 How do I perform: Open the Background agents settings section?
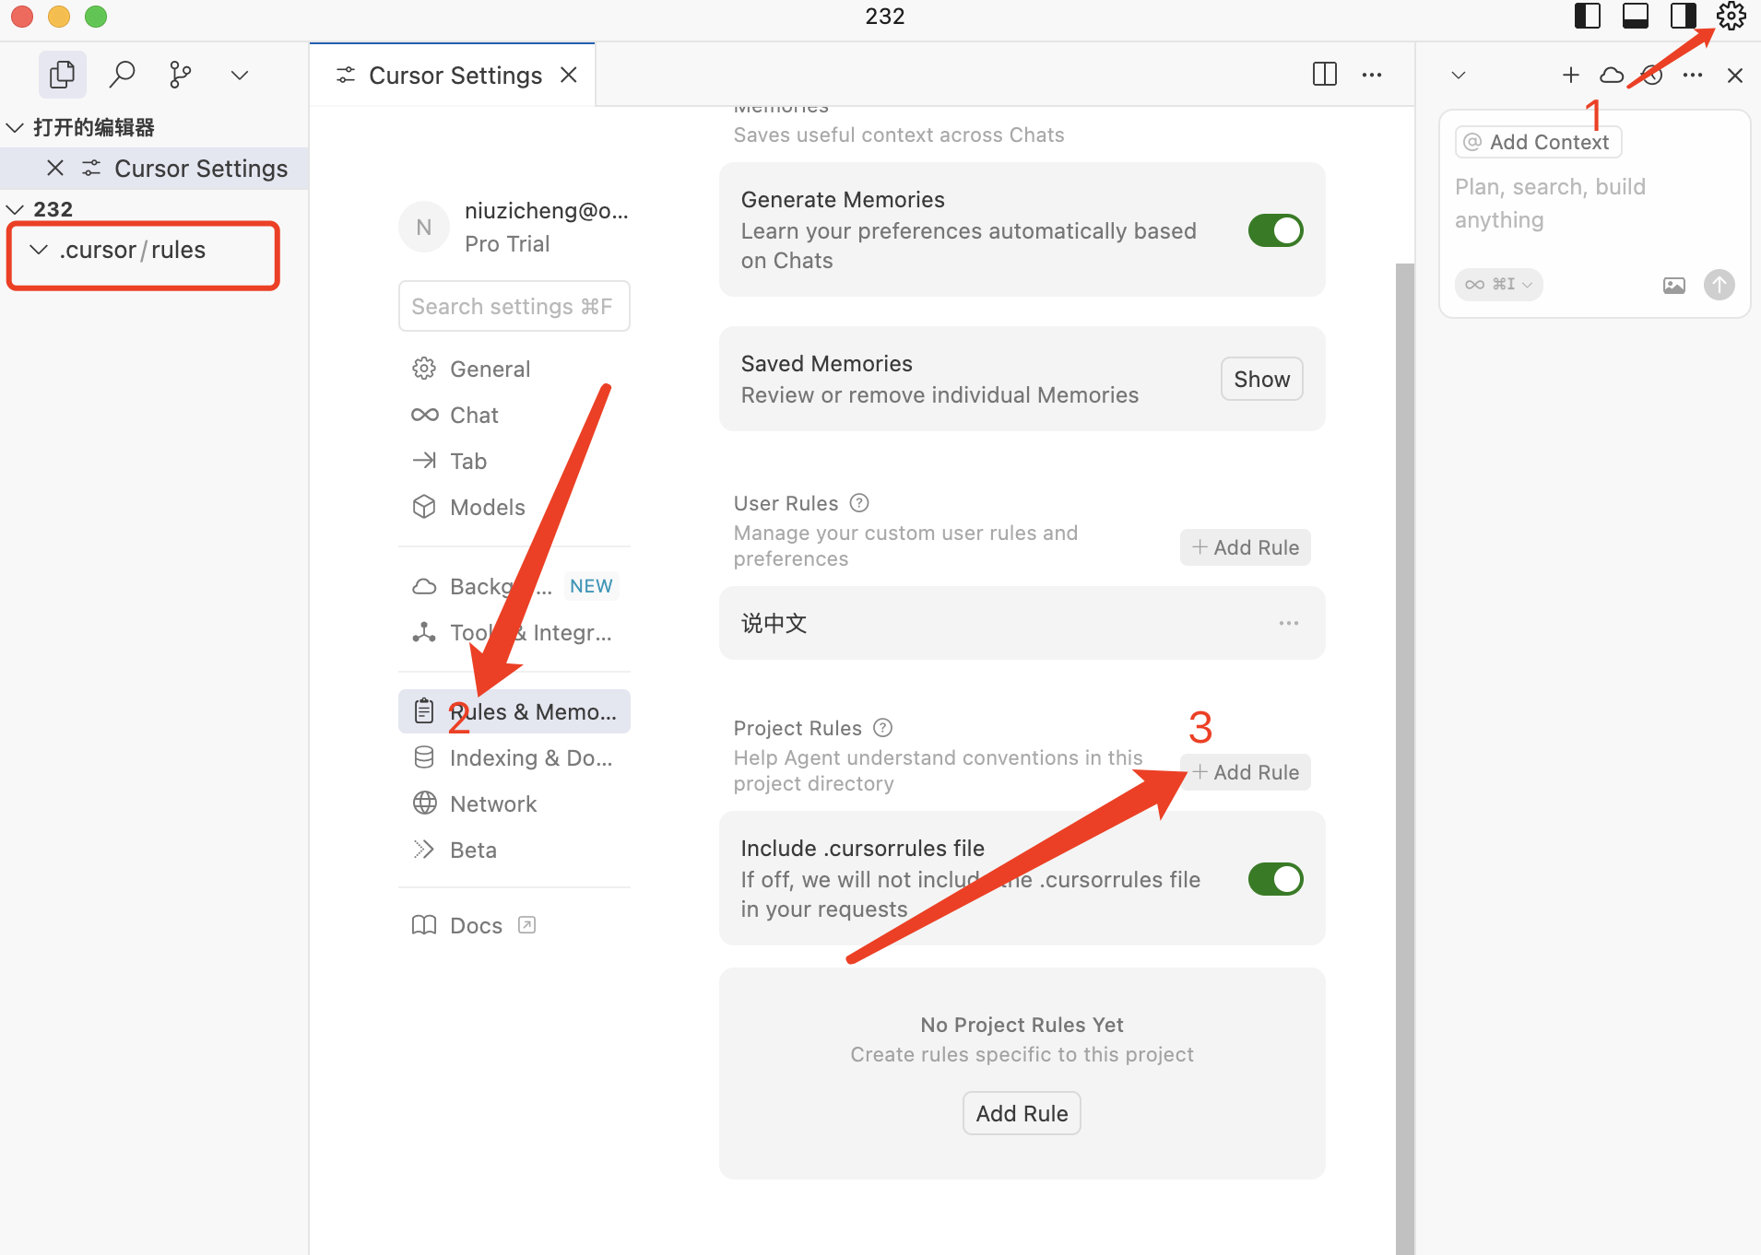[514, 586]
